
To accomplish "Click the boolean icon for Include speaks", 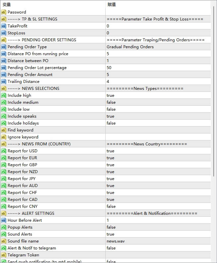I will coord(4,116).
